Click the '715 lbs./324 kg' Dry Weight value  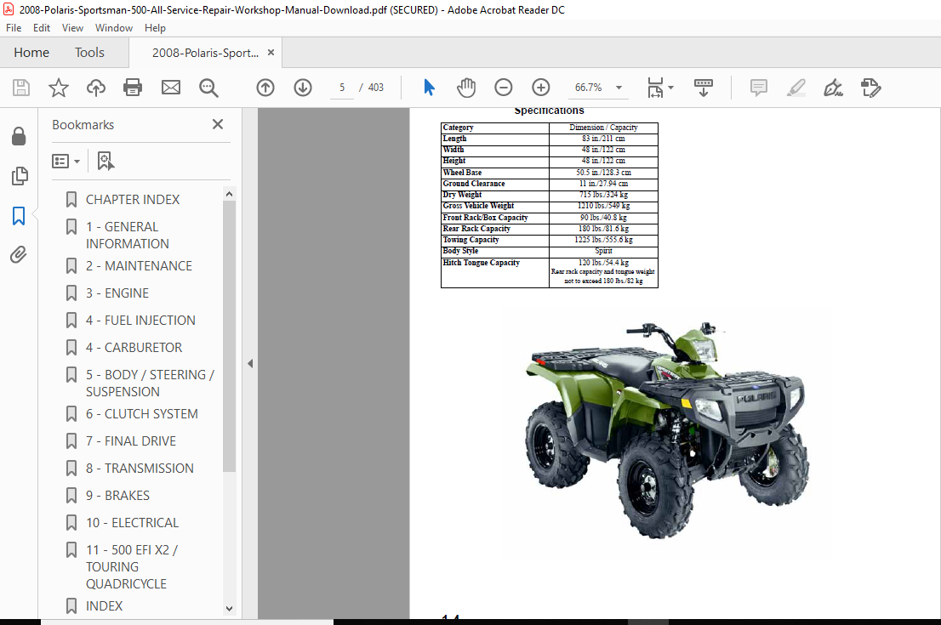coord(603,195)
